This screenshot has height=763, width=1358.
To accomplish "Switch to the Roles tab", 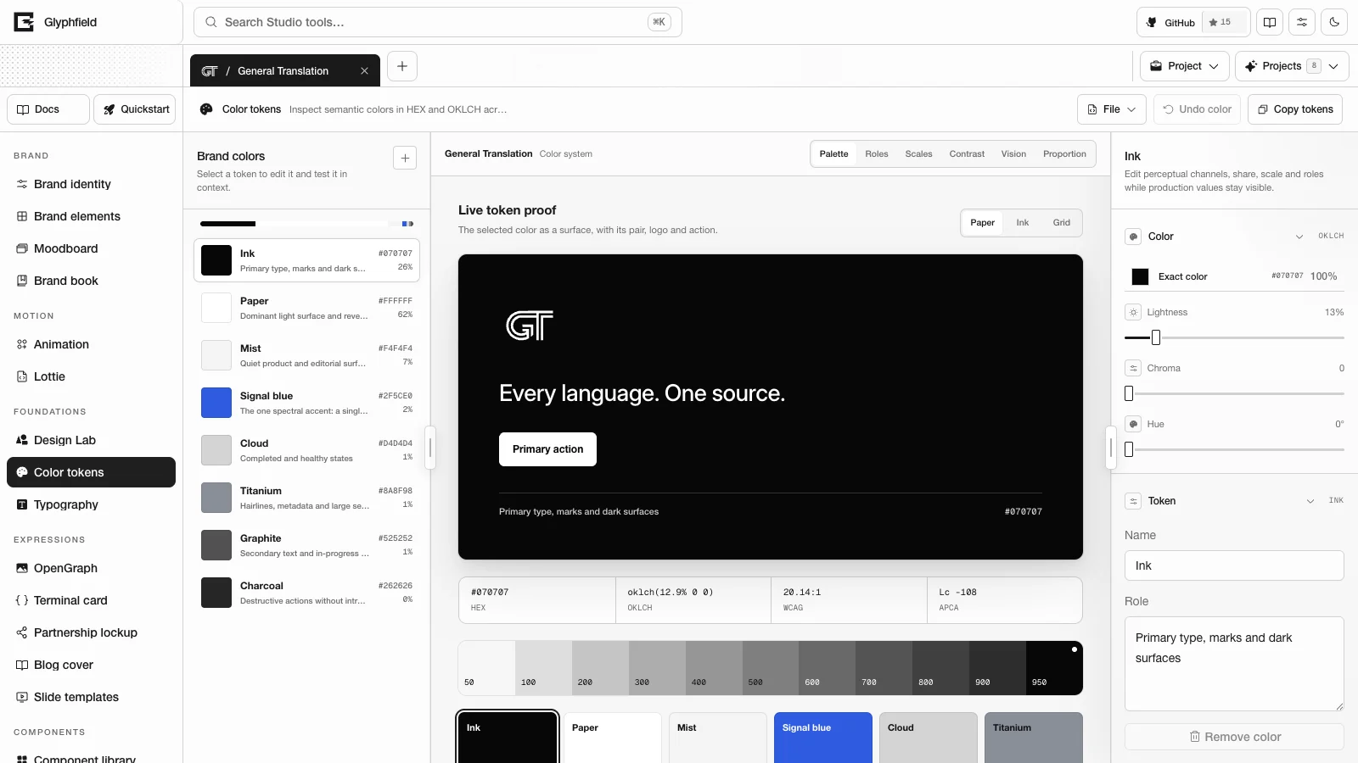I will 877,154.
